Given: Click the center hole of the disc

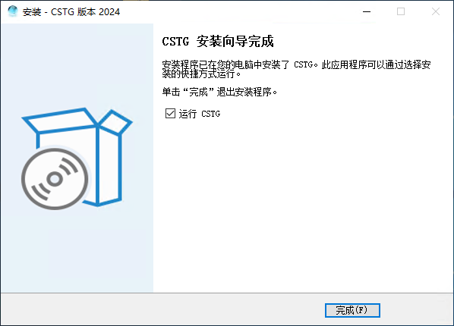Looking at the screenshot, I should (x=55, y=179).
